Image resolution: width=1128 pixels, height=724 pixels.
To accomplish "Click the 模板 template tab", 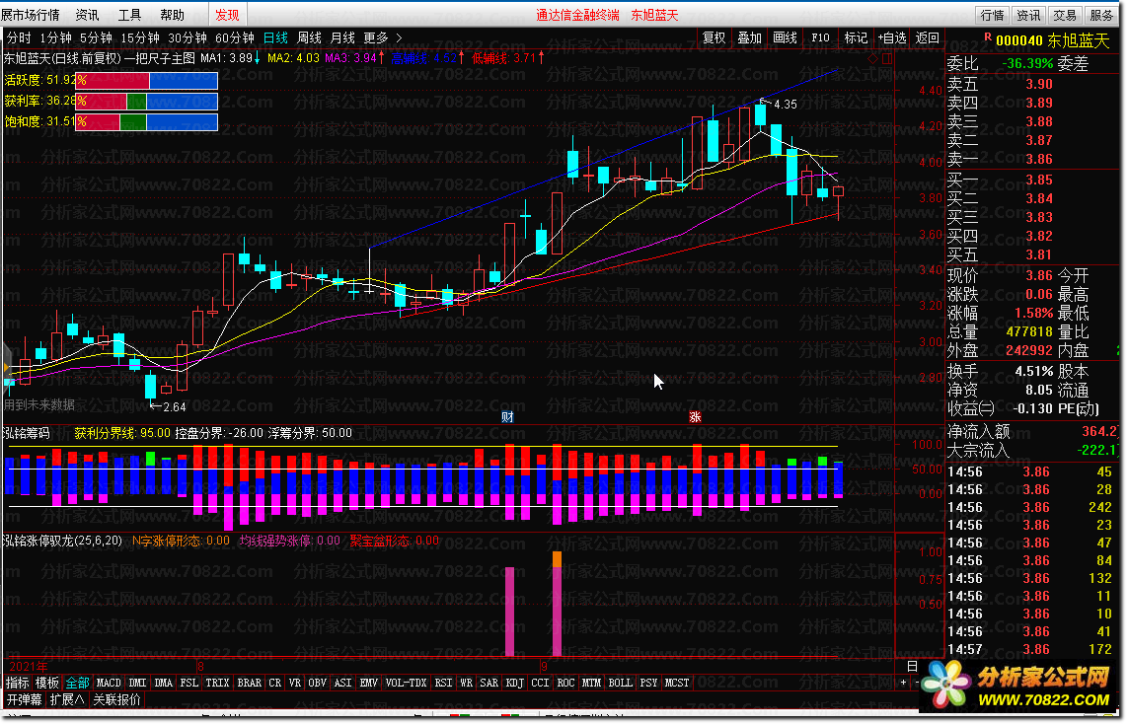I will tap(46, 683).
